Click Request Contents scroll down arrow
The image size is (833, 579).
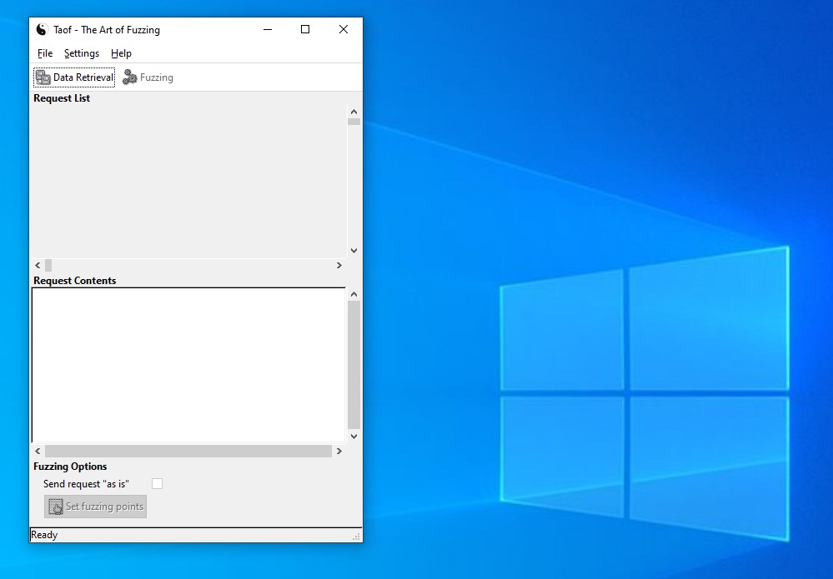point(354,436)
